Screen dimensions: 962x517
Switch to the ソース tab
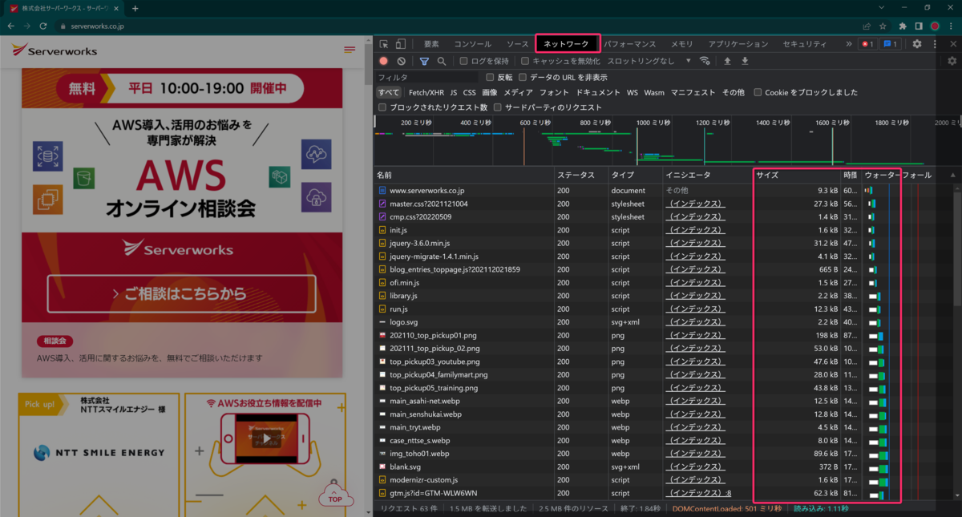tap(517, 44)
